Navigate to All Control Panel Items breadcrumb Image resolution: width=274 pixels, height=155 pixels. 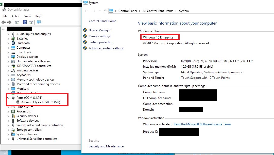pos(158,11)
